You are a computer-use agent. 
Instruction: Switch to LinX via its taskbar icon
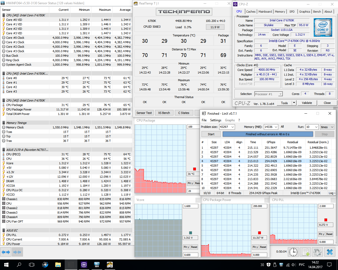point(71,265)
